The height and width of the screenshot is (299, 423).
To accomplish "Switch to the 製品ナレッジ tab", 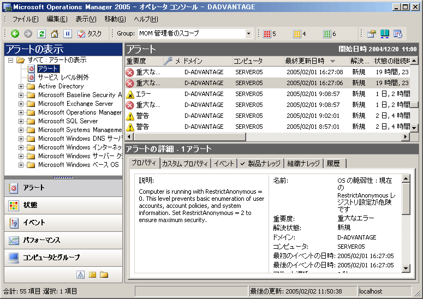I will [x=260, y=164].
